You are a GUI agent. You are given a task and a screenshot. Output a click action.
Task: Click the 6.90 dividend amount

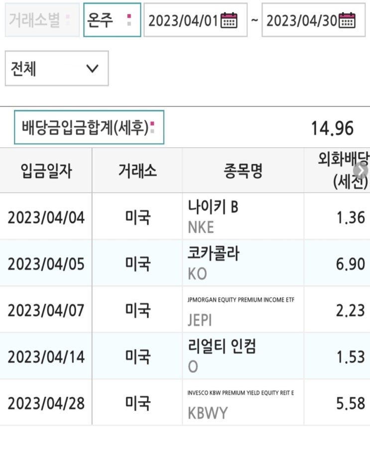(351, 264)
